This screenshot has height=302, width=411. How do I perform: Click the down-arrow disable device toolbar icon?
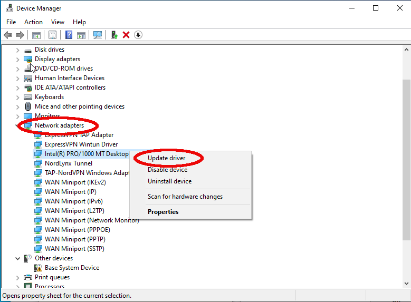pos(138,35)
